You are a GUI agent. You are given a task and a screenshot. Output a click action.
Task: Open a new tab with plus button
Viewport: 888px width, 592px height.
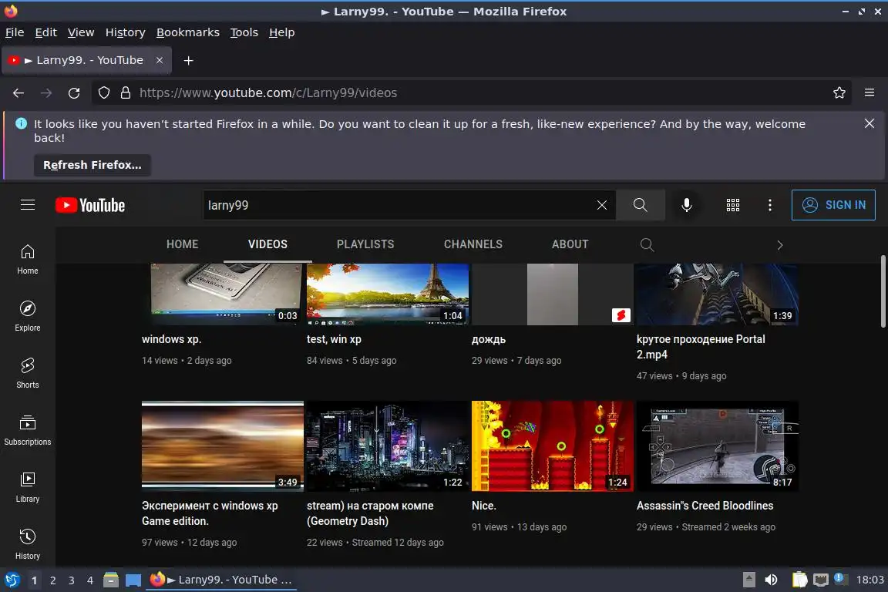189,61
